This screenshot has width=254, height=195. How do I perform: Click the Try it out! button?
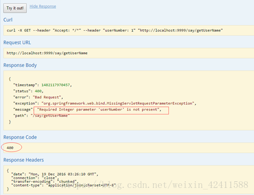tap(15, 8)
